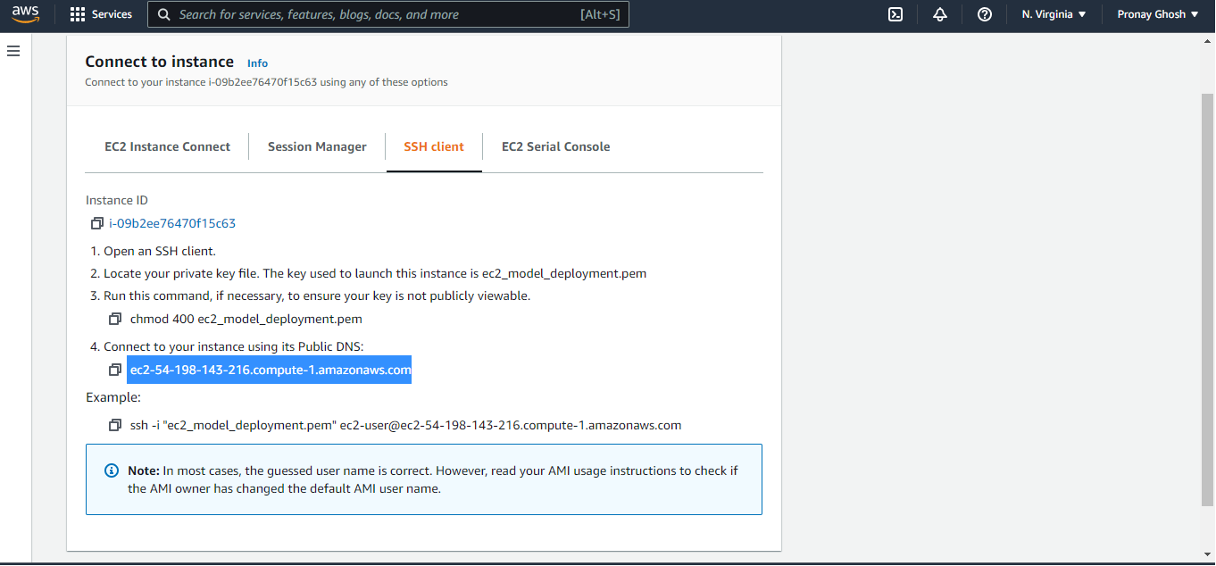The width and height of the screenshot is (1216, 566).
Task: Open the Help menu question mark icon
Action: pyautogui.click(x=984, y=13)
